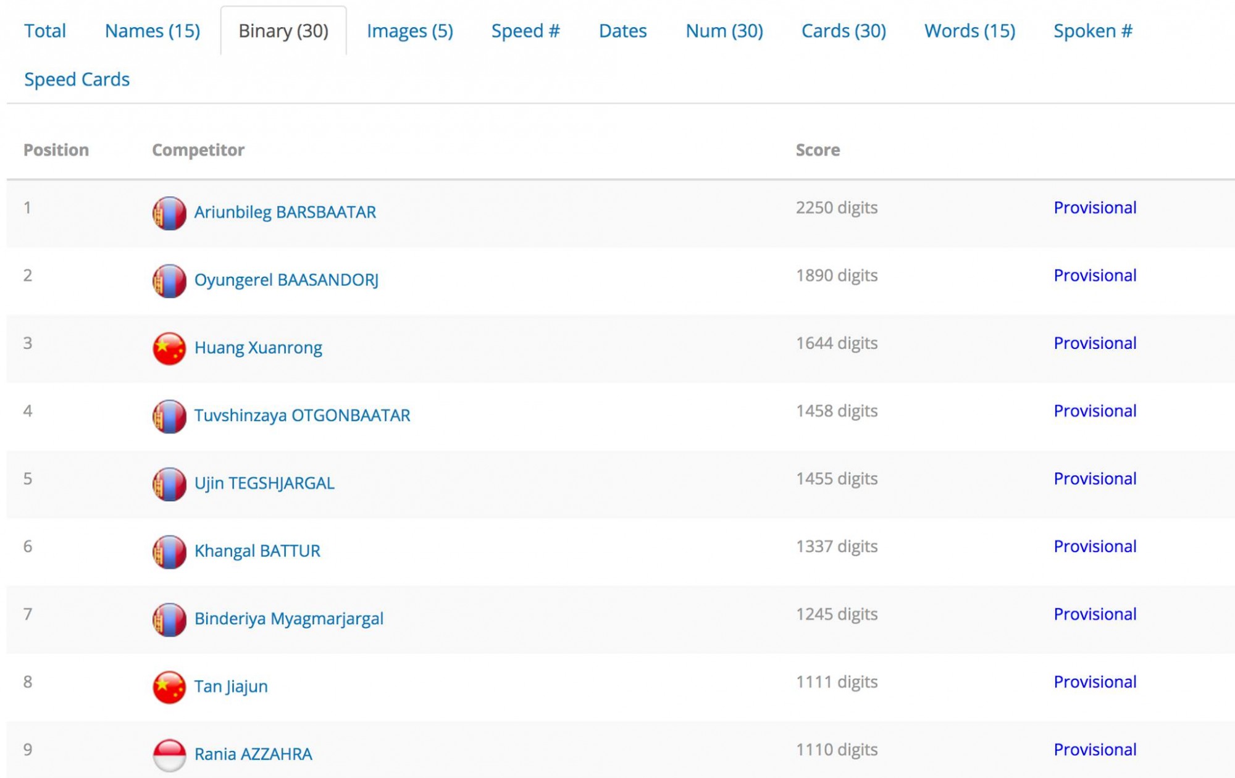
Task: Click flag icon beside Ujin TEGSHJARGAL
Action: pyautogui.click(x=169, y=484)
